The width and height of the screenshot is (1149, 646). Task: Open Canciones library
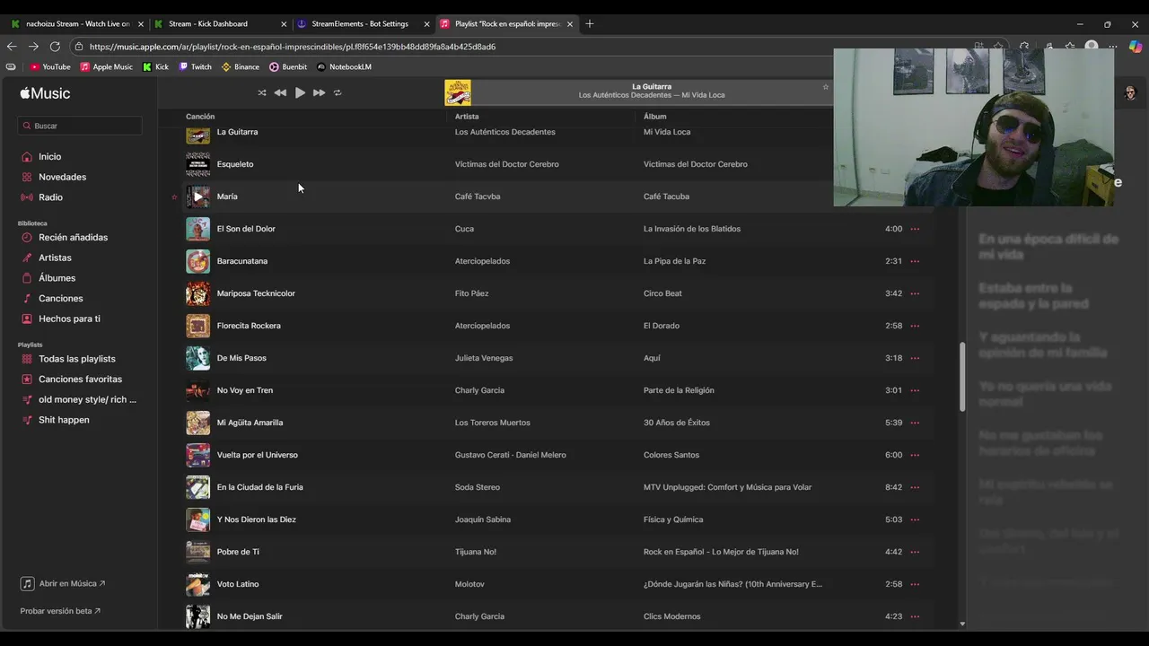[60, 298]
